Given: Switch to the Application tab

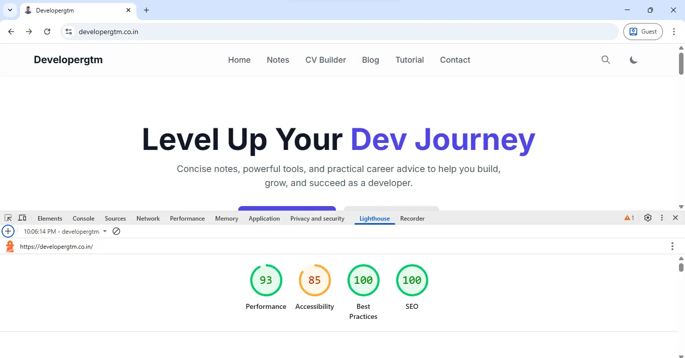Looking at the screenshot, I should click(264, 219).
